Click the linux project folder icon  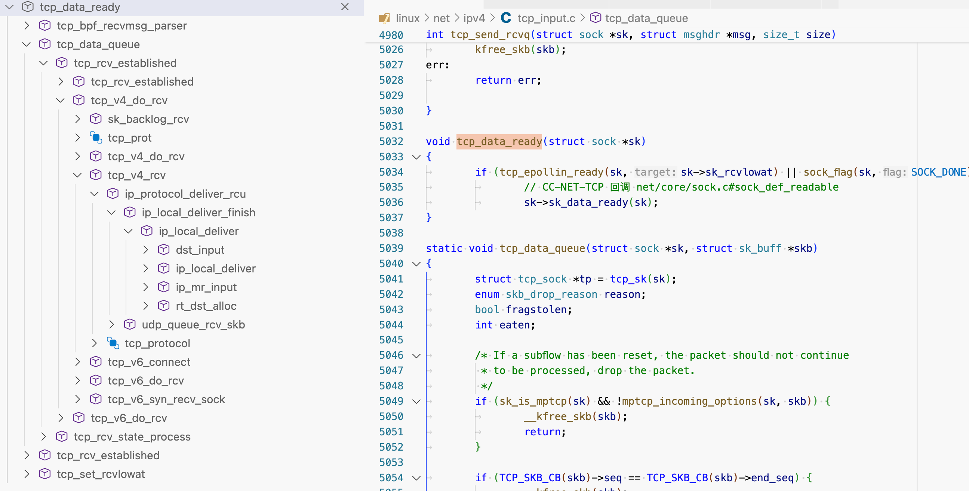tap(384, 18)
